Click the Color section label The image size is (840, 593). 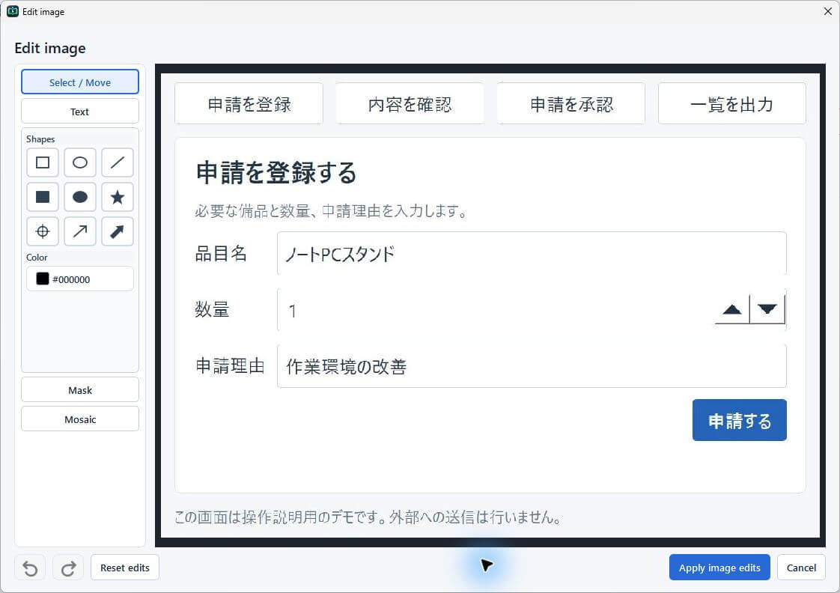(x=37, y=257)
